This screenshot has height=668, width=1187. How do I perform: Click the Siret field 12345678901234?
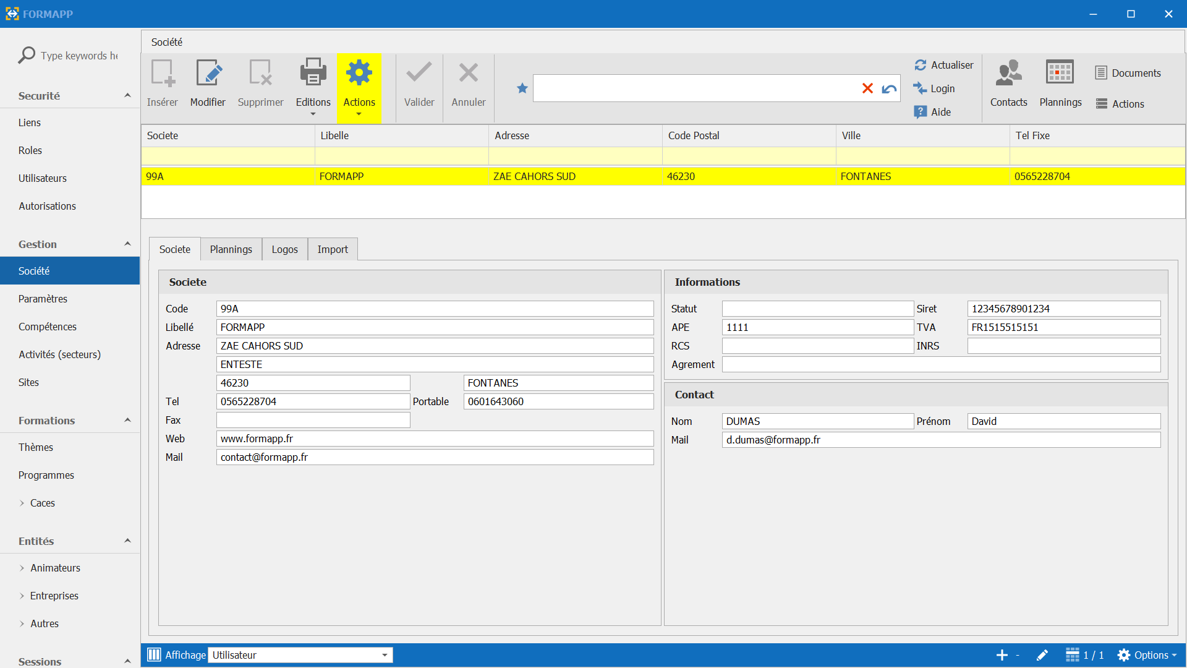(x=1064, y=309)
